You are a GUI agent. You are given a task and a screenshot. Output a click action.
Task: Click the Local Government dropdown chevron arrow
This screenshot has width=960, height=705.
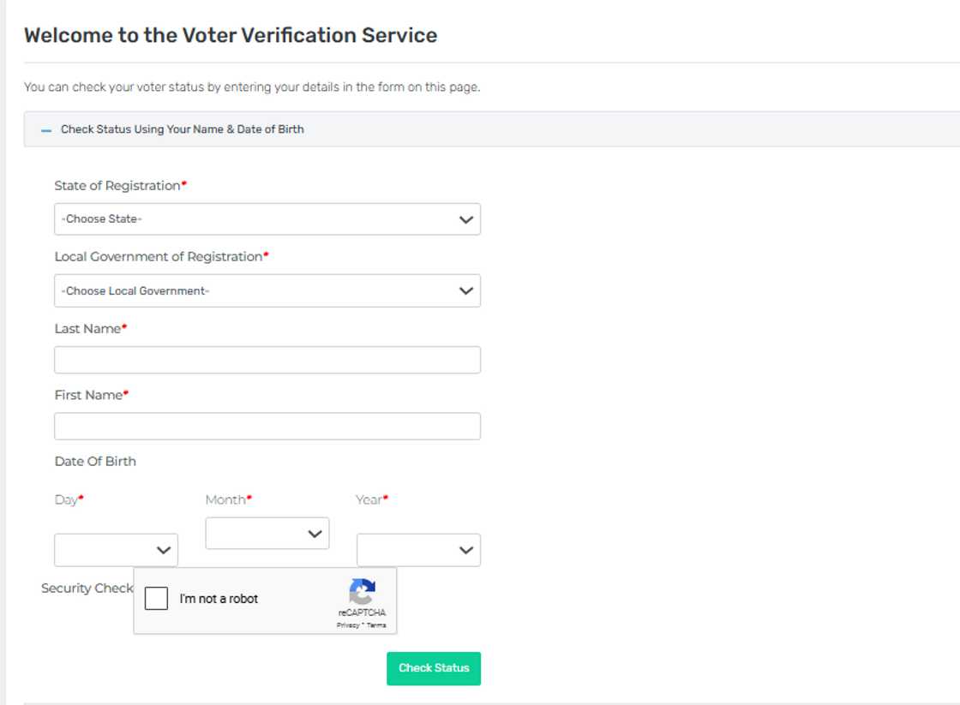click(465, 291)
